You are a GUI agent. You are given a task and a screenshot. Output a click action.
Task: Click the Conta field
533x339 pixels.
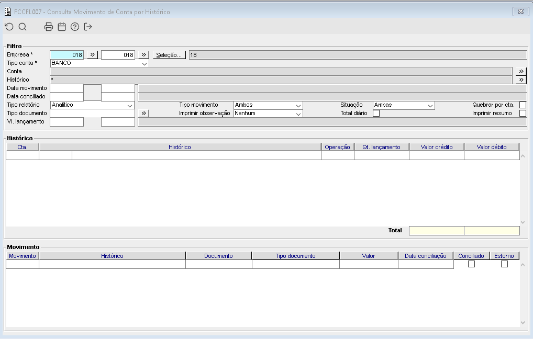[x=281, y=71]
